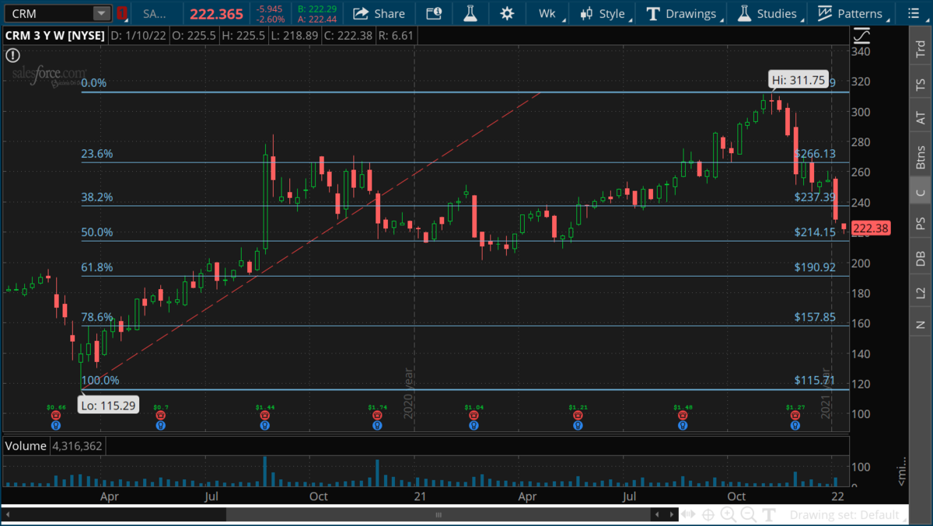Click the CRM 3 Y W [NYSE] title
The image size is (933, 526).
54,36
